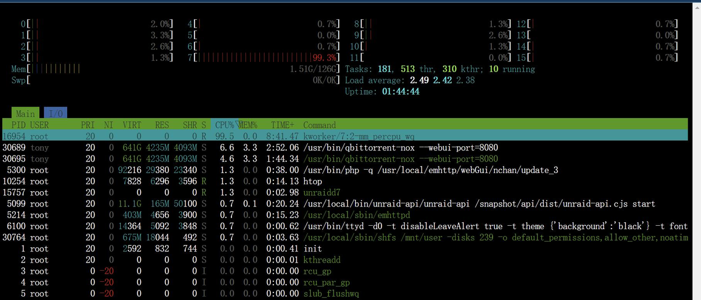This screenshot has height=300, width=701.
Task: Click the Swp swap meter
Action: pyautogui.click(x=175, y=80)
